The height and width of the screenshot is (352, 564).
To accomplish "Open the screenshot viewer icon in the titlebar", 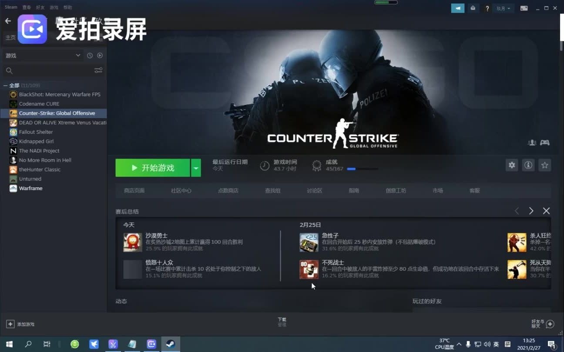I will (524, 8).
